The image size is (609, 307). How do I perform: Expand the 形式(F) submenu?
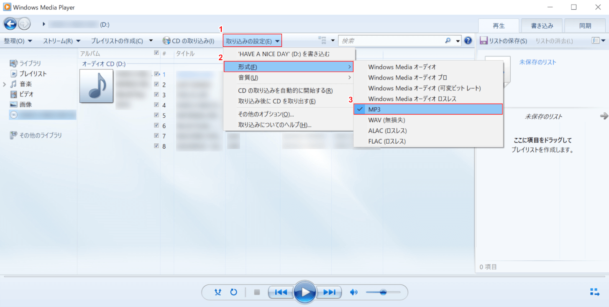[289, 67]
